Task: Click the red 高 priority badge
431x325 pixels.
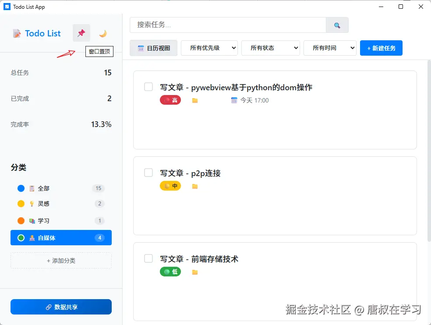Action: 170,100
